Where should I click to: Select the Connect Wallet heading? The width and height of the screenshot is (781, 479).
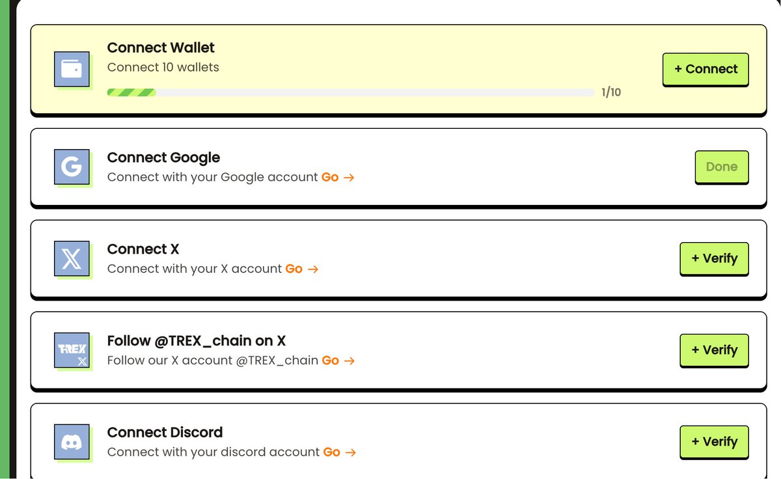[x=161, y=48]
